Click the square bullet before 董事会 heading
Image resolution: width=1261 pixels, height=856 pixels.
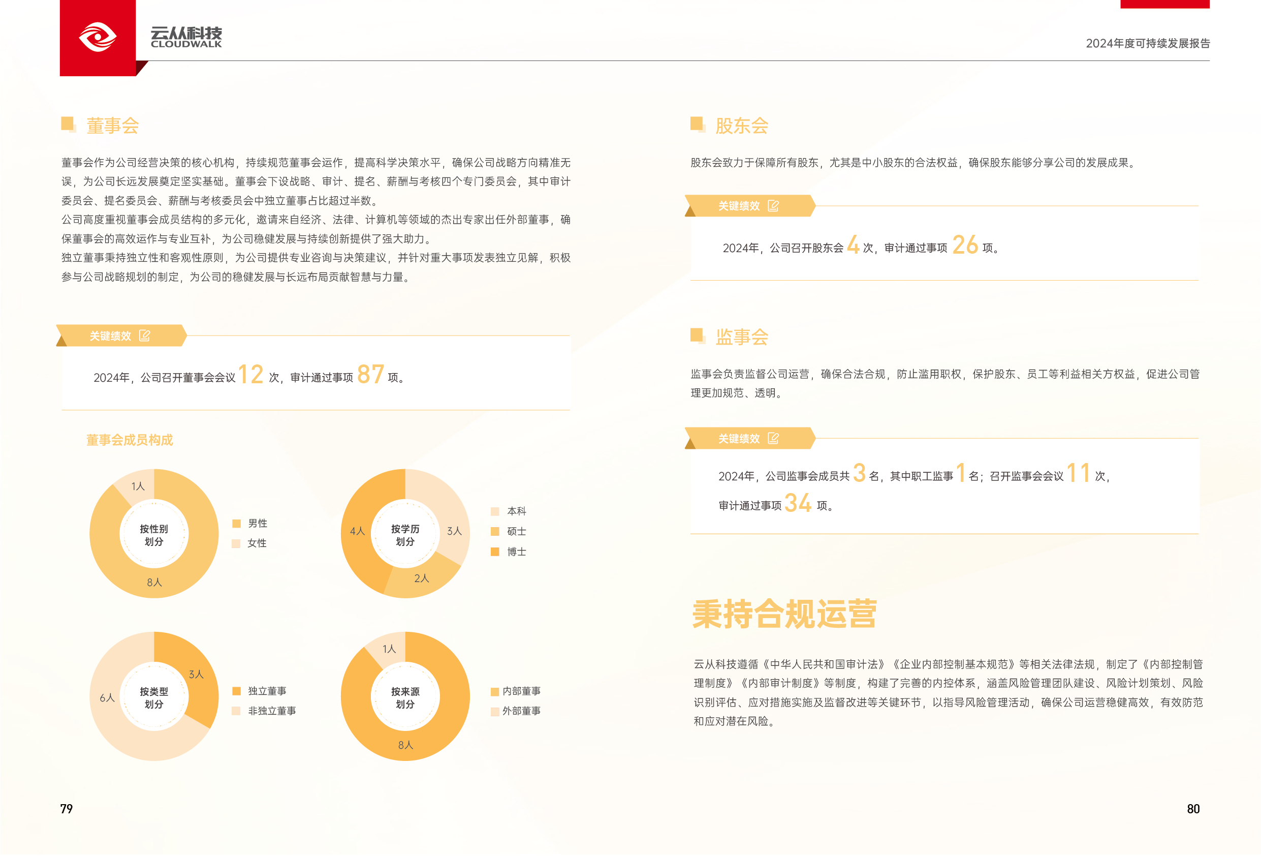[68, 124]
